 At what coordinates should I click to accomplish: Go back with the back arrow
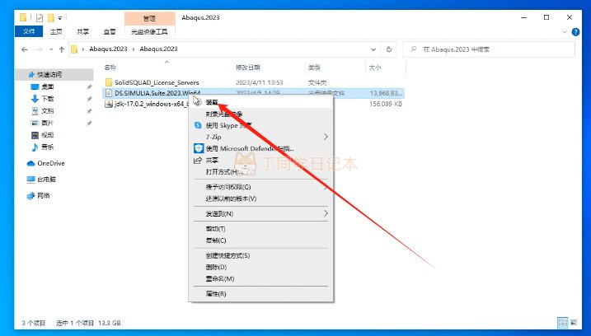pos(25,49)
